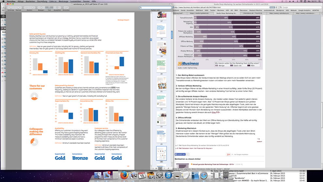Open the Wordpress bookmark
The image size is (323, 182).
[x=280, y=10]
